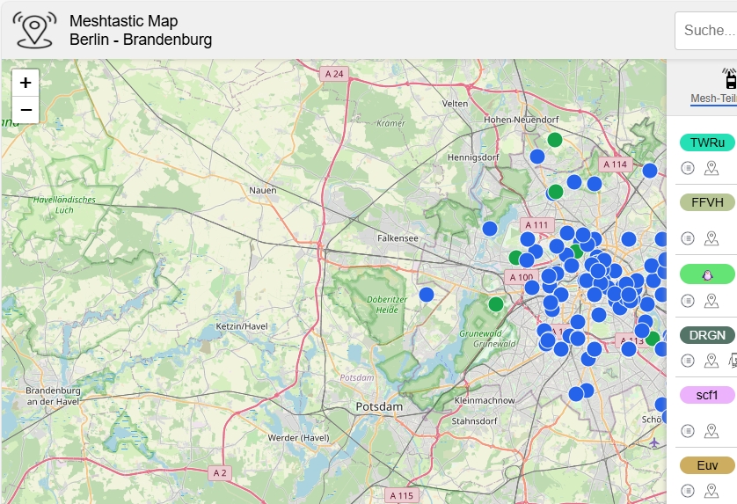
Task: Click the penguin emoji node badge
Action: (708, 274)
